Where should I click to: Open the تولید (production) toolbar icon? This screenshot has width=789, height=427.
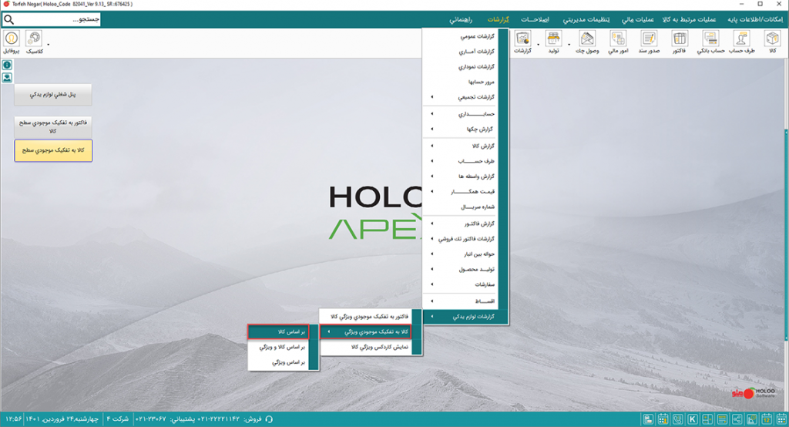click(553, 42)
